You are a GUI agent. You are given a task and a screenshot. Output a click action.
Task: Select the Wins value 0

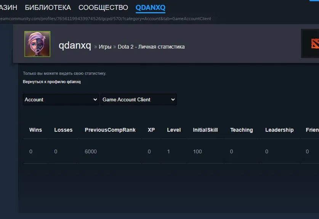point(31,151)
